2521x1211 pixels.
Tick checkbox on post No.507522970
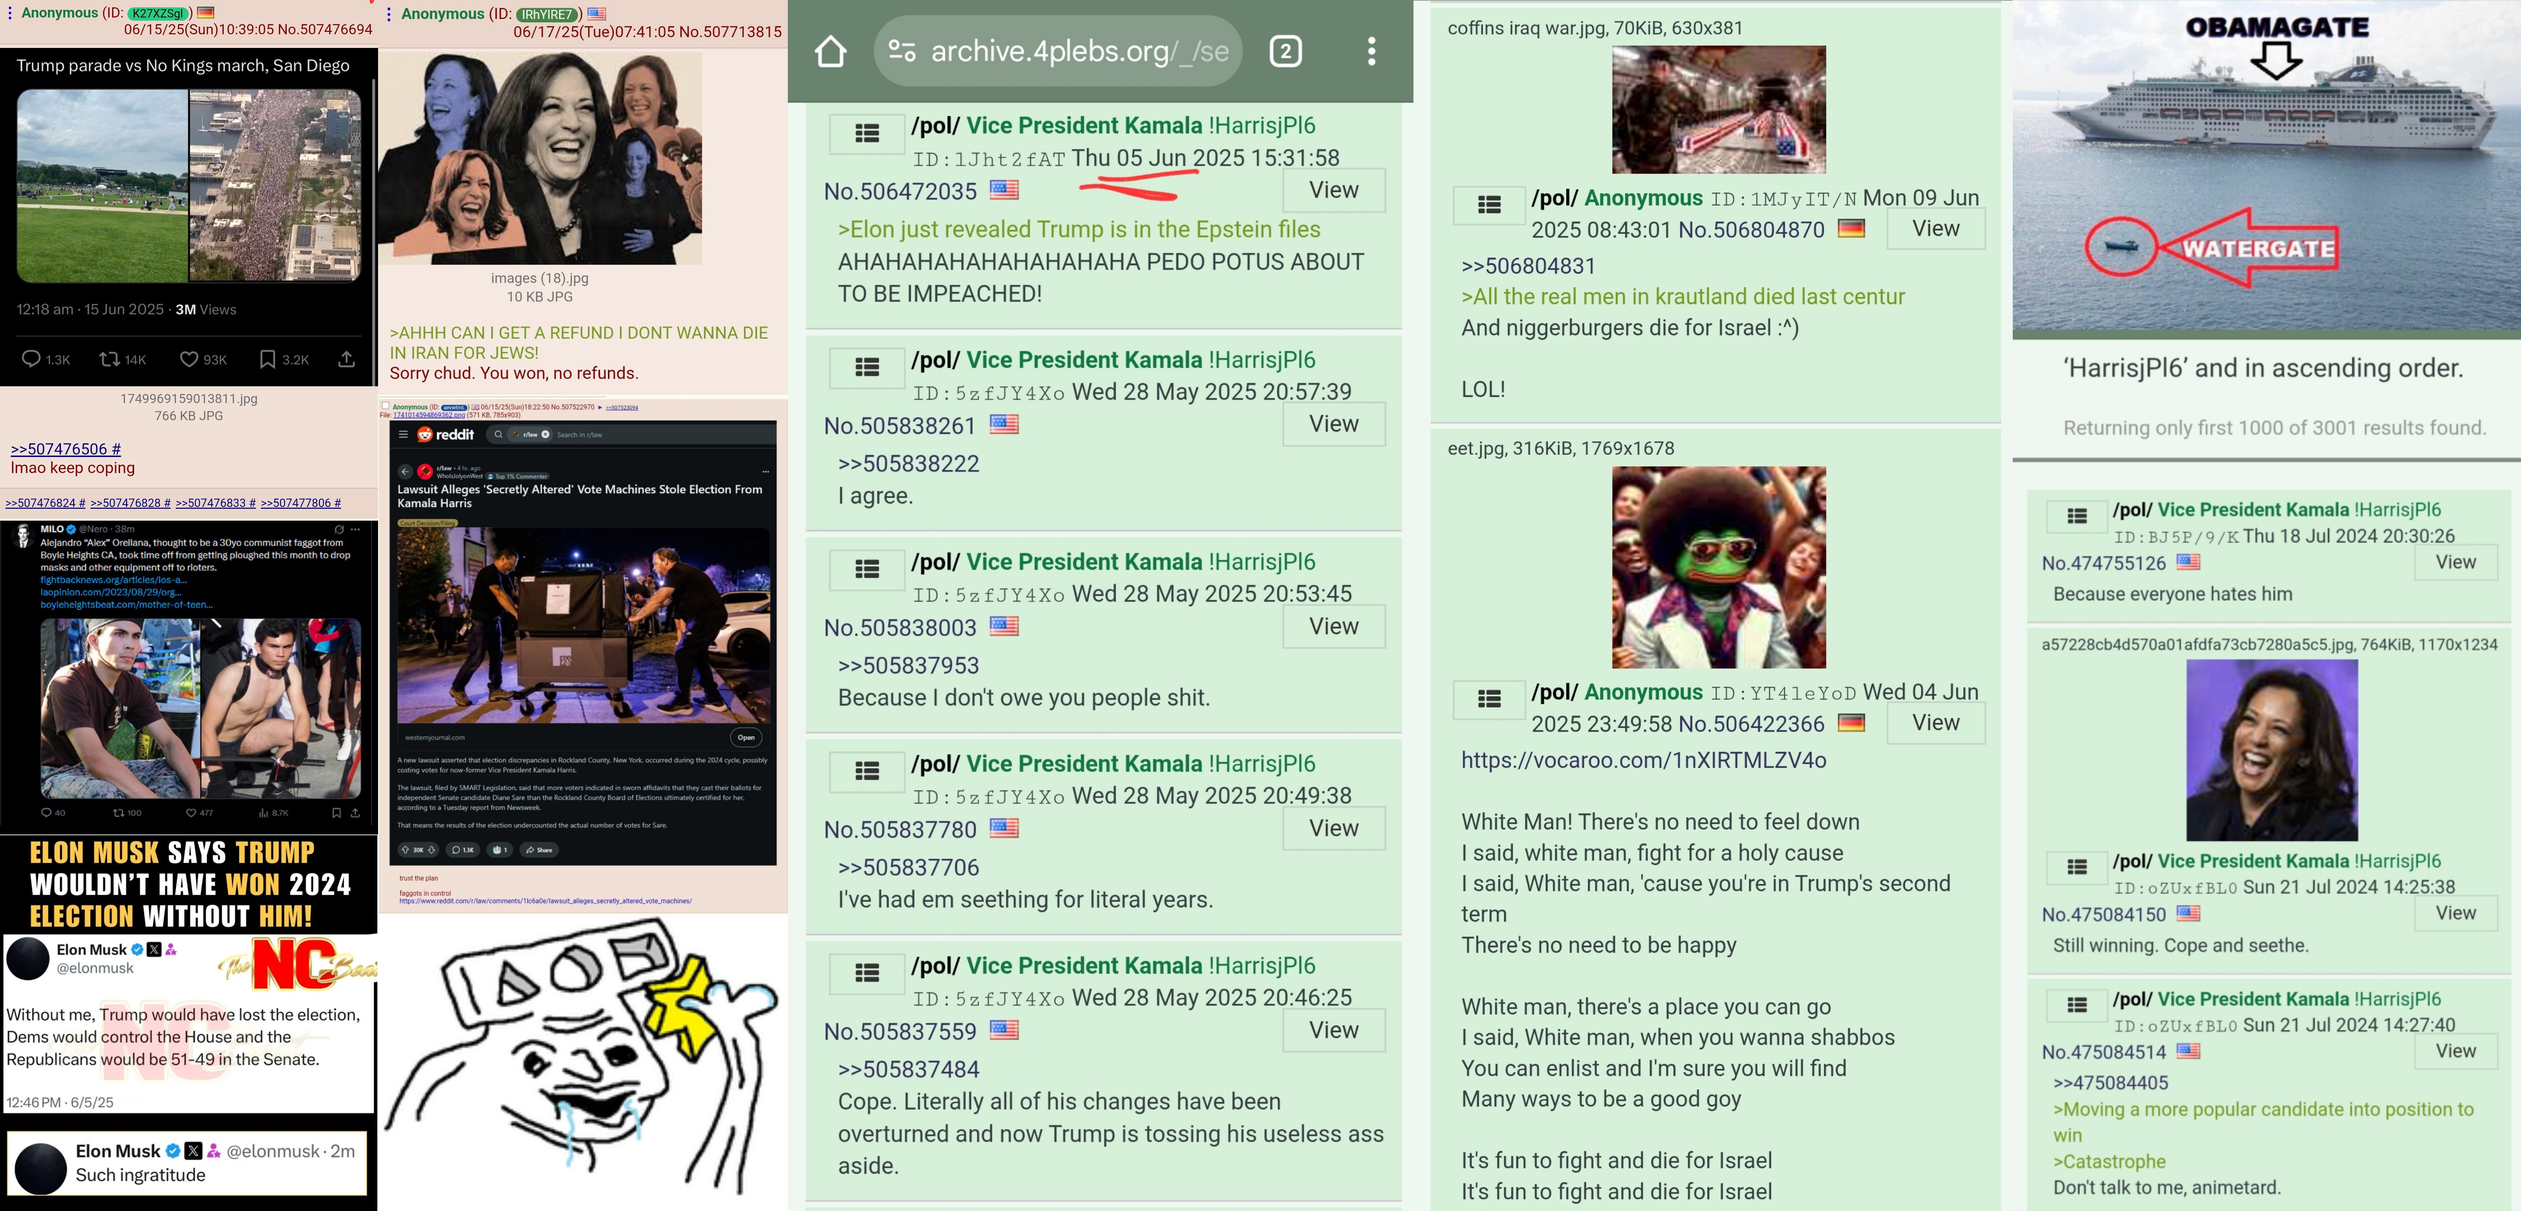[x=386, y=406]
